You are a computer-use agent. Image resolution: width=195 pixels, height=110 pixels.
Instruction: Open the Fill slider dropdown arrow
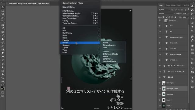click(x=188, y=17)
